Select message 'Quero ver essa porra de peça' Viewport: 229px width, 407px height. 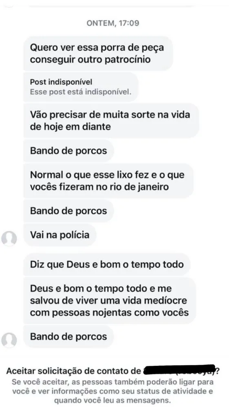click(x=98, y=53)
